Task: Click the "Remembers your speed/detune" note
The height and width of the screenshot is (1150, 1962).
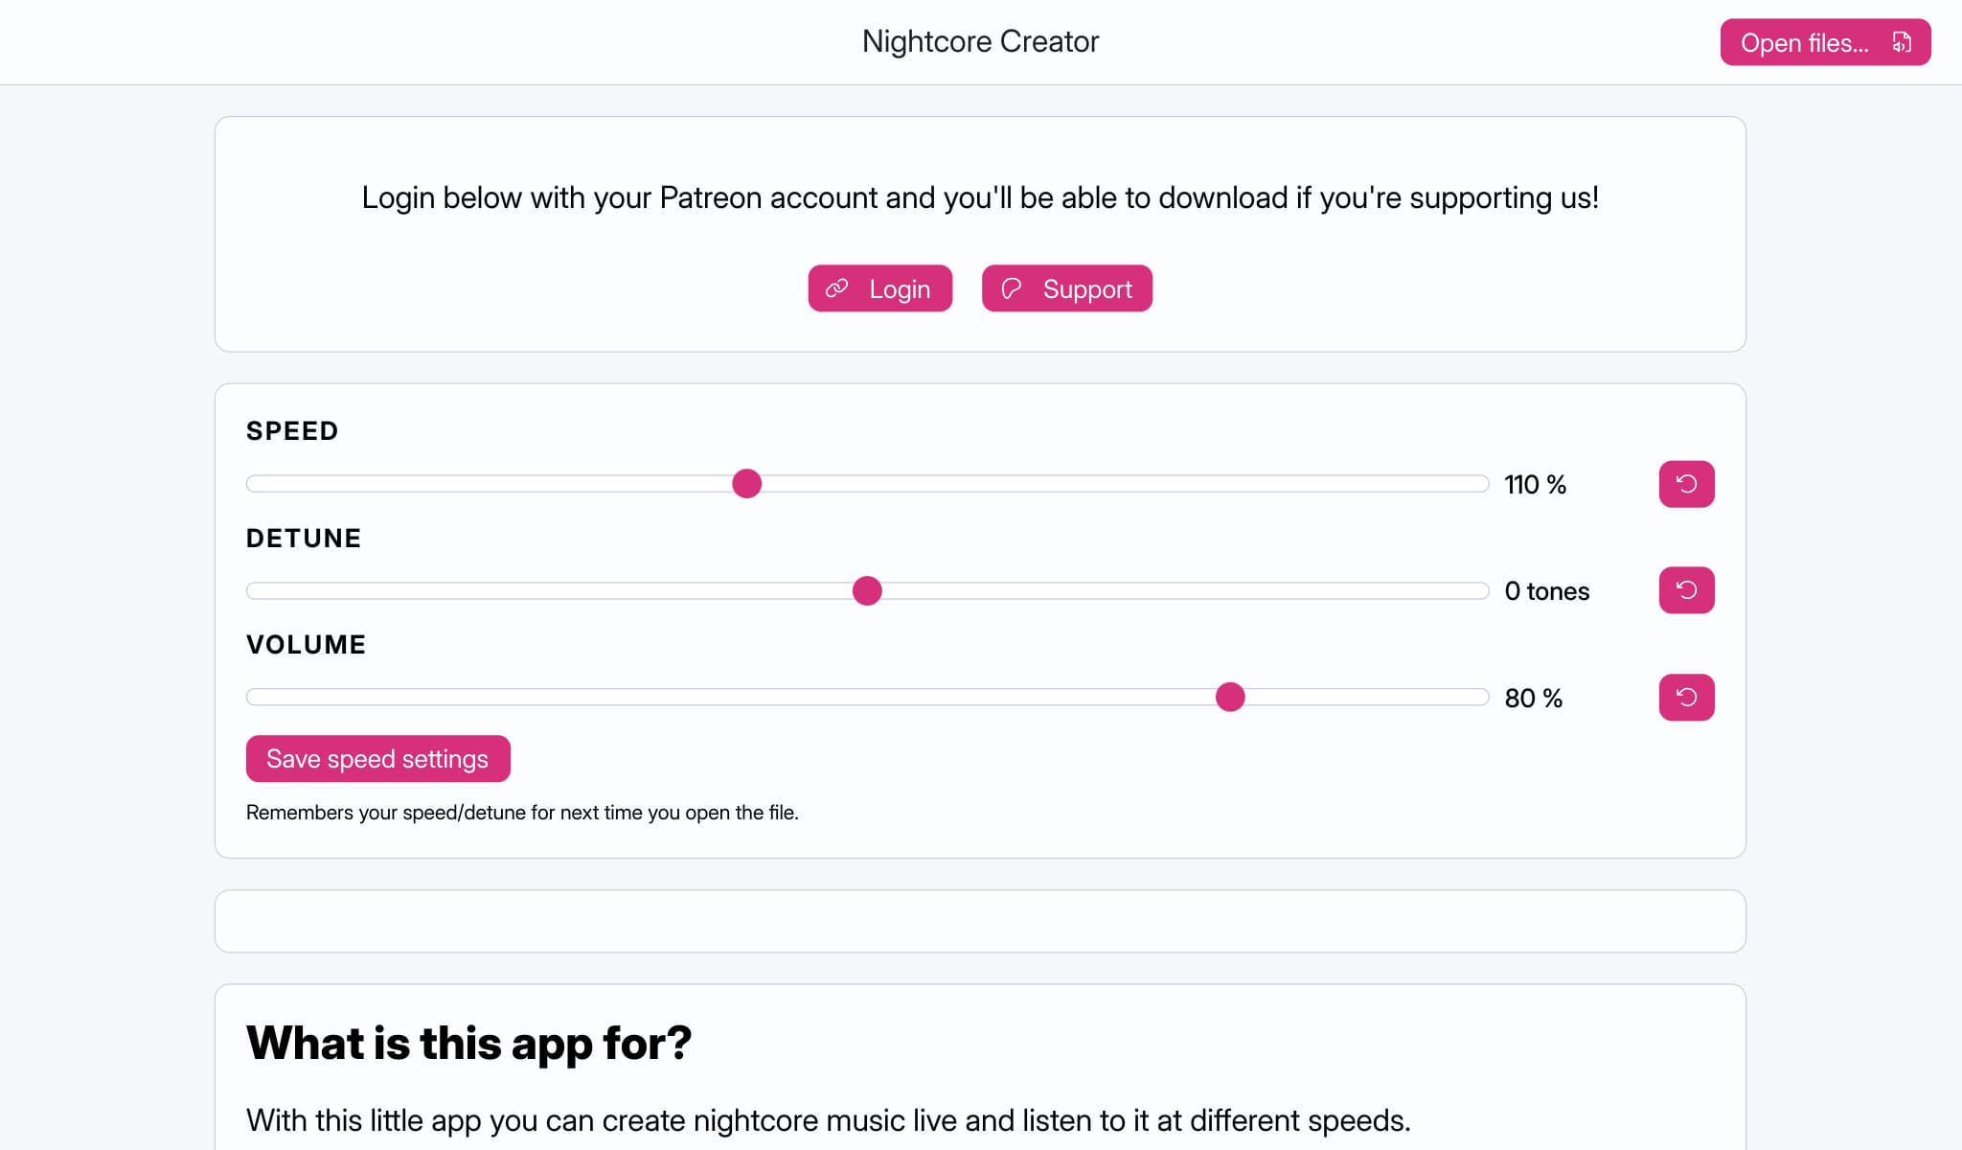Action: 522,813
